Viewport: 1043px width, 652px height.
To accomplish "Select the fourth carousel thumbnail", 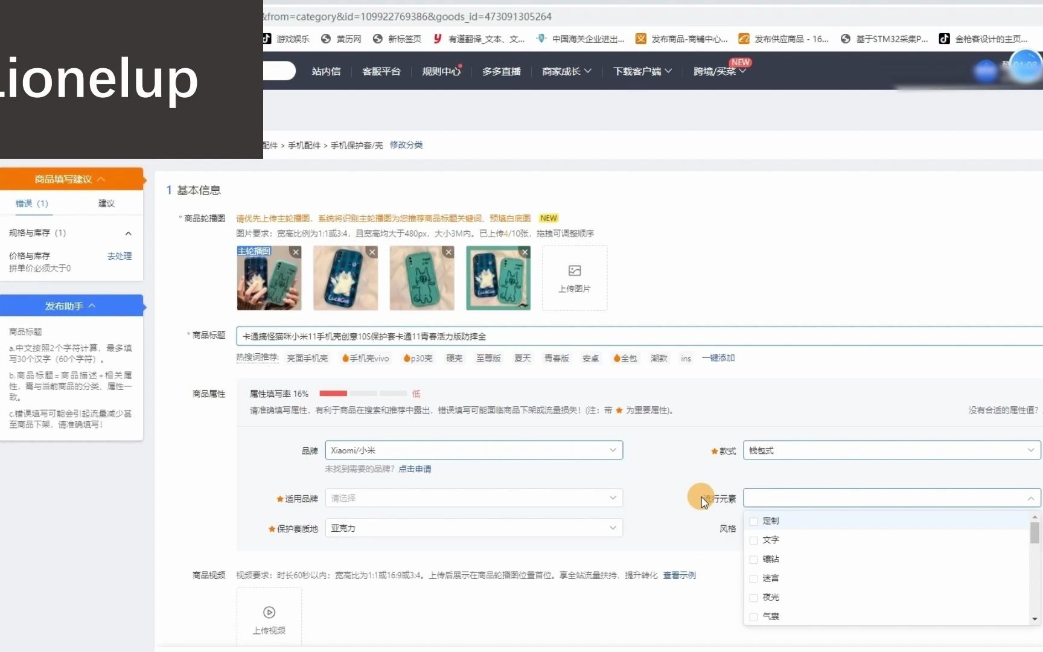I will (x=499, y=278).
